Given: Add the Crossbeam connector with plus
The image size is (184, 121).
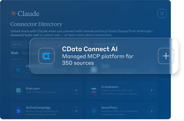Looking at the screenshot, I should [x=151, y=90].
